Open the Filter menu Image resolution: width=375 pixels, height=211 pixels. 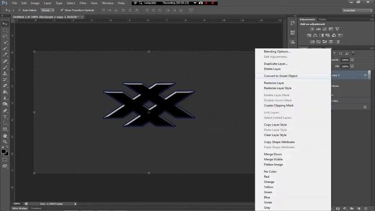(x=83, y=3)
